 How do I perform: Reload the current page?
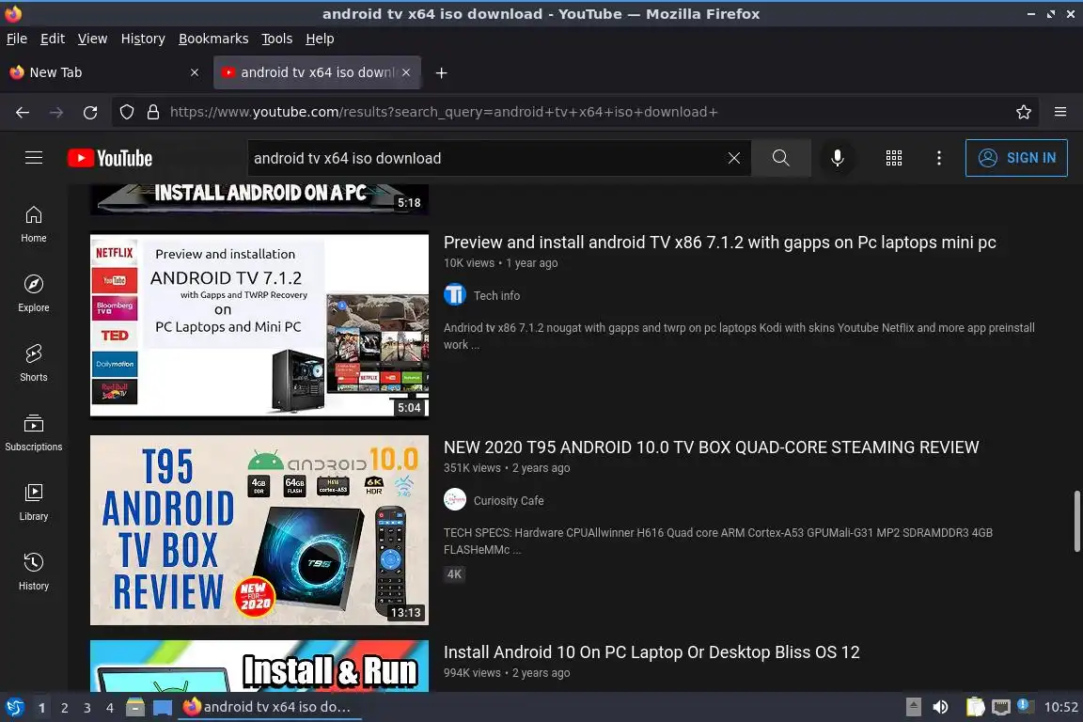coord(90,112)
